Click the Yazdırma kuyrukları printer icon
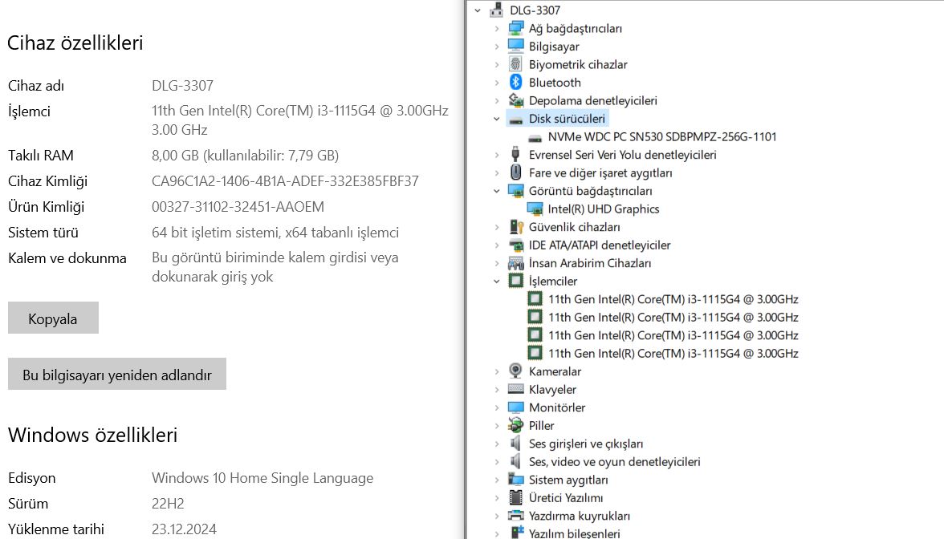 tap(516, 516)
